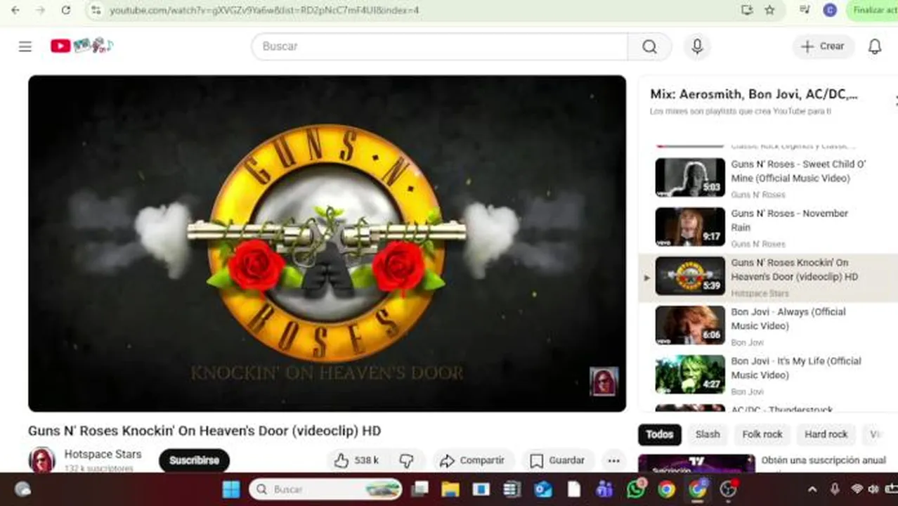The image size is (898, 506).
Task: Focus the YouTube Buscar search field
Action: (x=440, y=46)
